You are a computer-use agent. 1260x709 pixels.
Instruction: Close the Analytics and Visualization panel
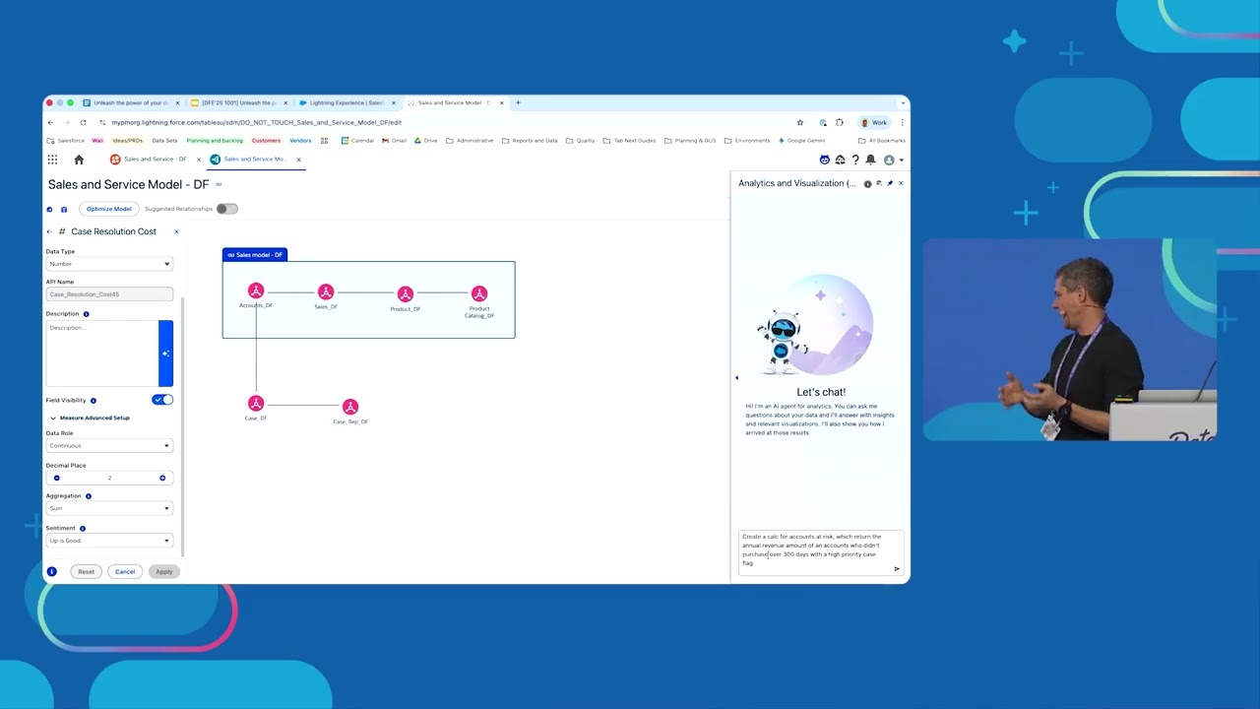[x=901, y=183]
